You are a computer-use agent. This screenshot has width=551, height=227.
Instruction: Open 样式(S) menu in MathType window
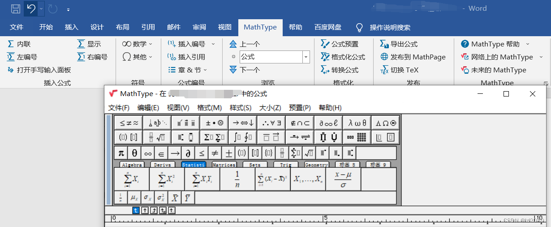[x=241, y=108]
